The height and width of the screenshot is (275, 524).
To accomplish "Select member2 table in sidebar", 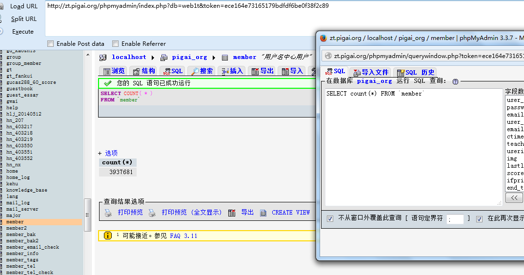I will pos(17,228).
